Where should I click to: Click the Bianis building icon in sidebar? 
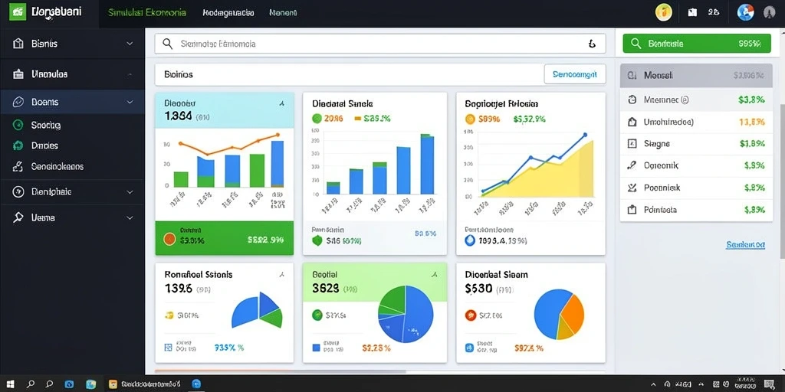[x=18, y=44]
